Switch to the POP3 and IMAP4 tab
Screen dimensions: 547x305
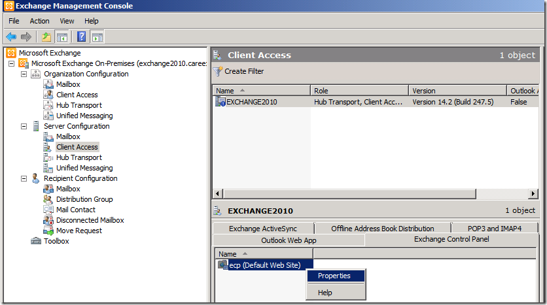(x=495, y=229)
